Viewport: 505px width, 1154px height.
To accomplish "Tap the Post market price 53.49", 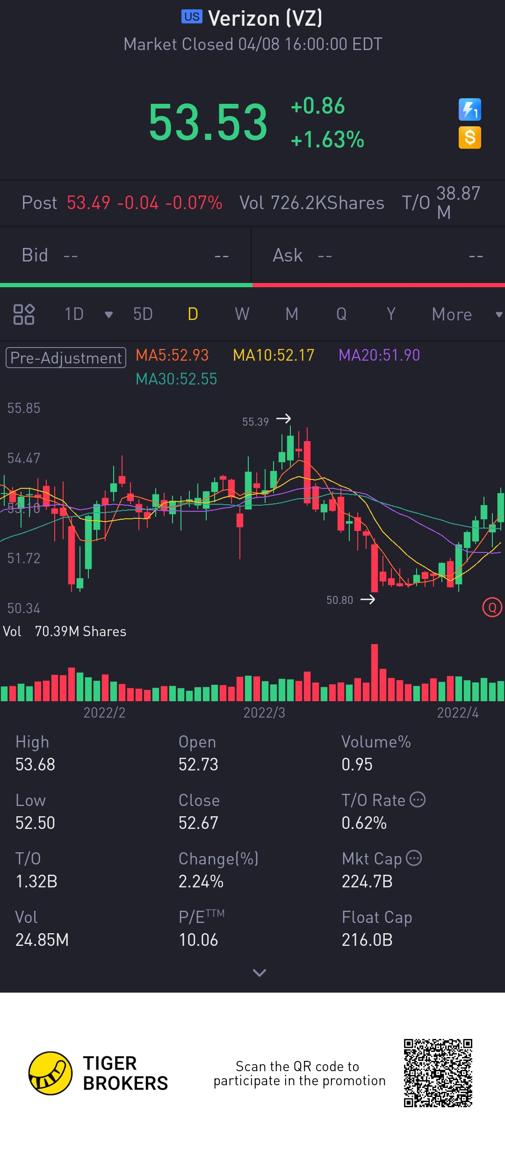I will [88, 203].
